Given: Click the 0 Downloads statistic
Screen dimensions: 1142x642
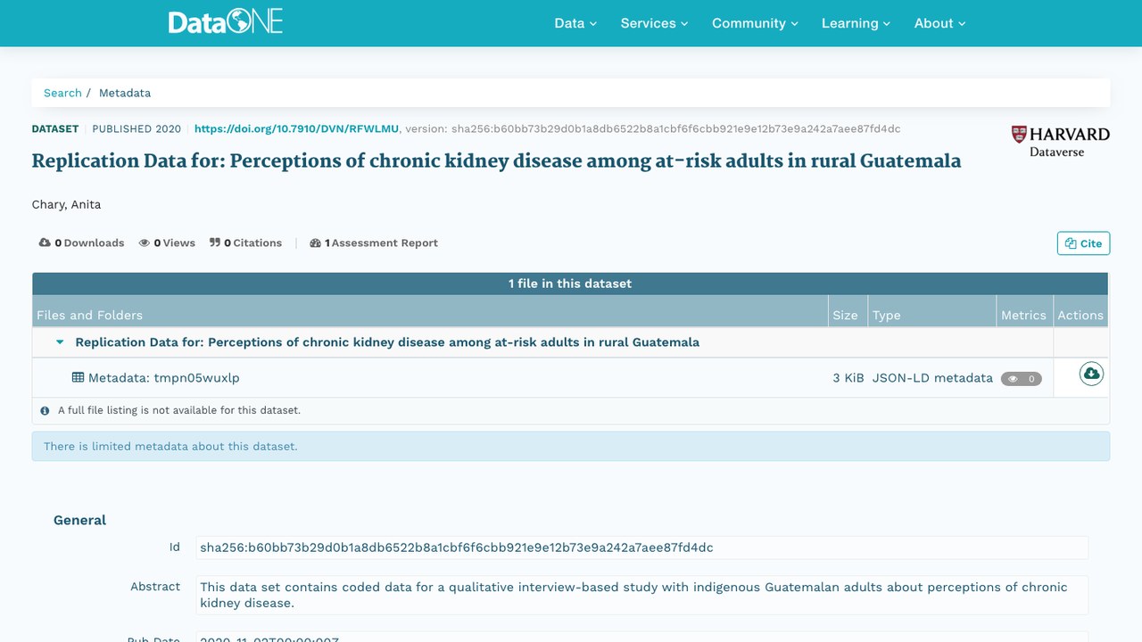Looking at the screenshot, I should point(82,243).
